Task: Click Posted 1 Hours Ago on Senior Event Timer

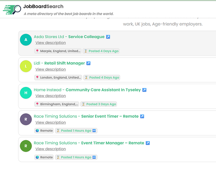Action: click(76, 130)
